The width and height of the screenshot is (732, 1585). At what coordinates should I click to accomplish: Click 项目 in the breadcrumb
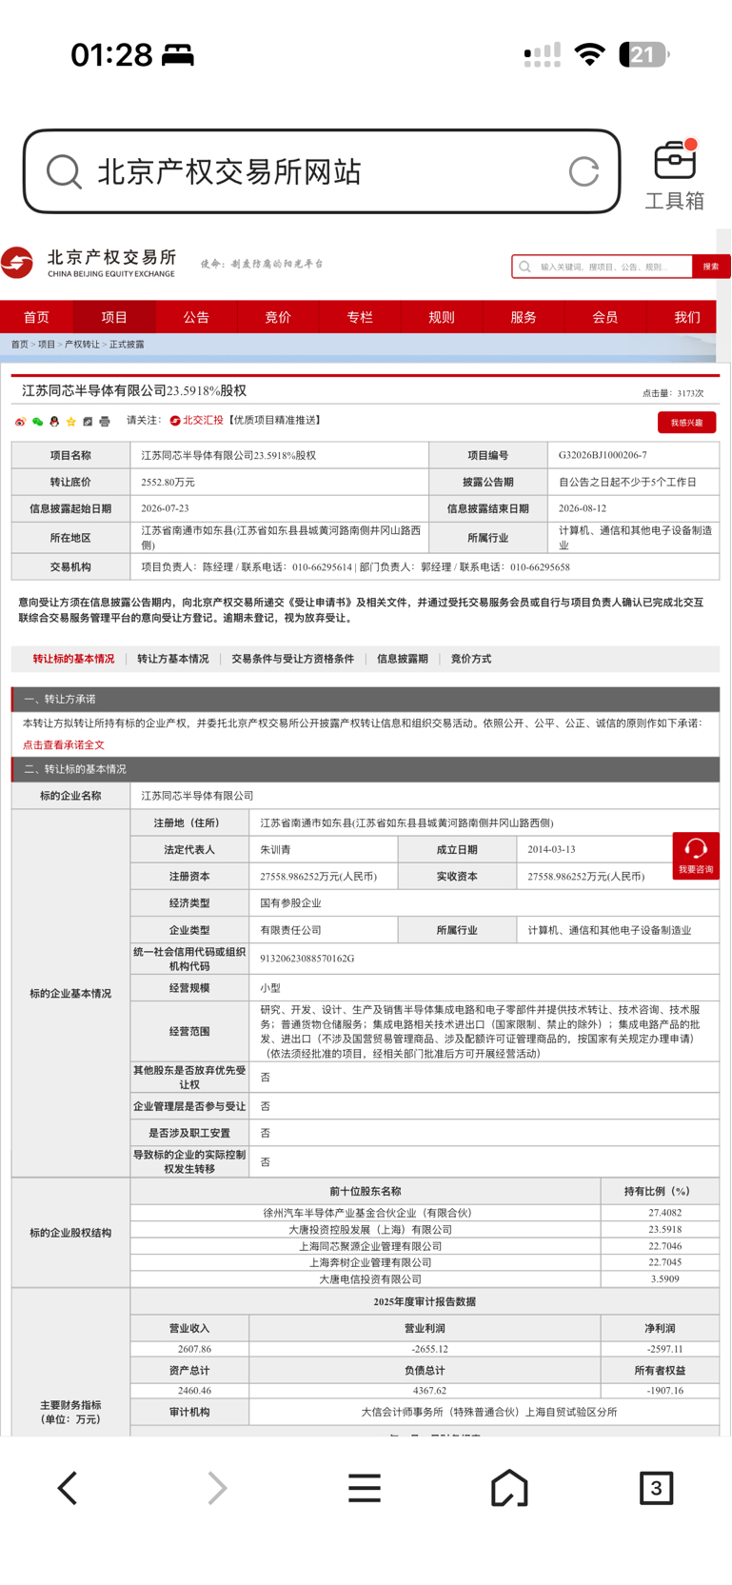tap(47, 345)
